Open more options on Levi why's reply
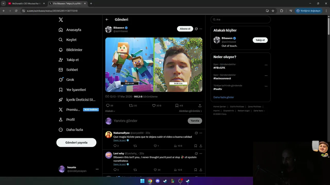The width and height of the screenshot is (330, 185). click(x=201, y=153)
